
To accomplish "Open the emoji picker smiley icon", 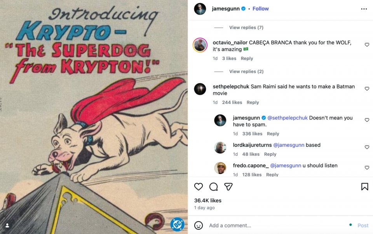I will pos(199,225).
